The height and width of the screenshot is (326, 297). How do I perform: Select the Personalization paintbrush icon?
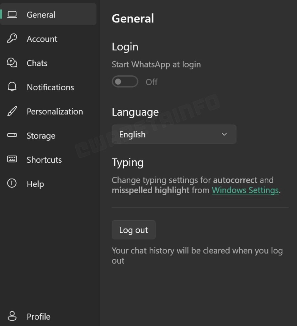coord(12,111)
